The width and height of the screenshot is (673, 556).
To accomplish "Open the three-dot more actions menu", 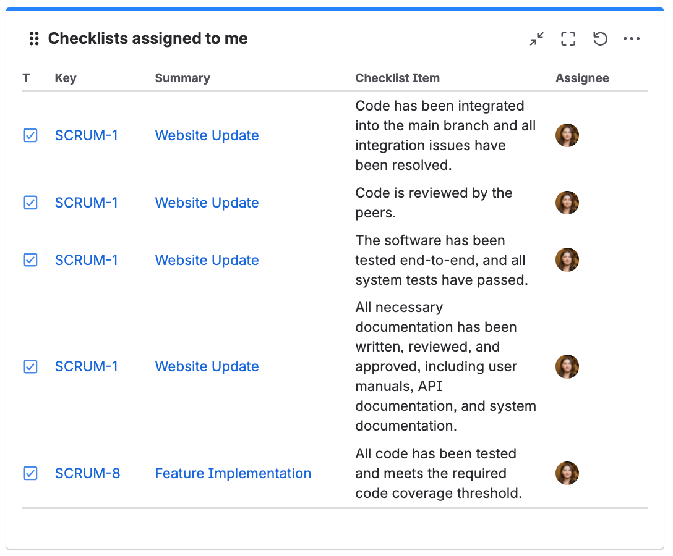I will [x=632, y=38].
